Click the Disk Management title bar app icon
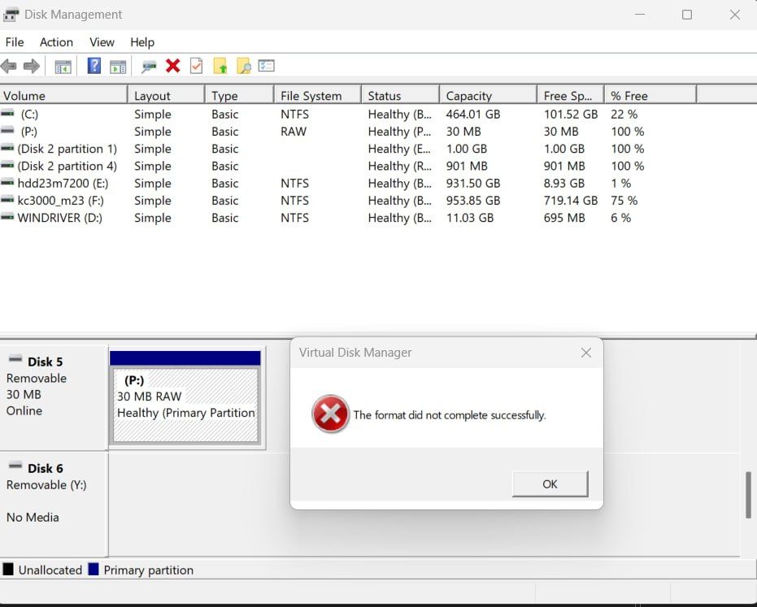Image resolution: width=757 pixels, height=607 pixels. click(11, 15)
